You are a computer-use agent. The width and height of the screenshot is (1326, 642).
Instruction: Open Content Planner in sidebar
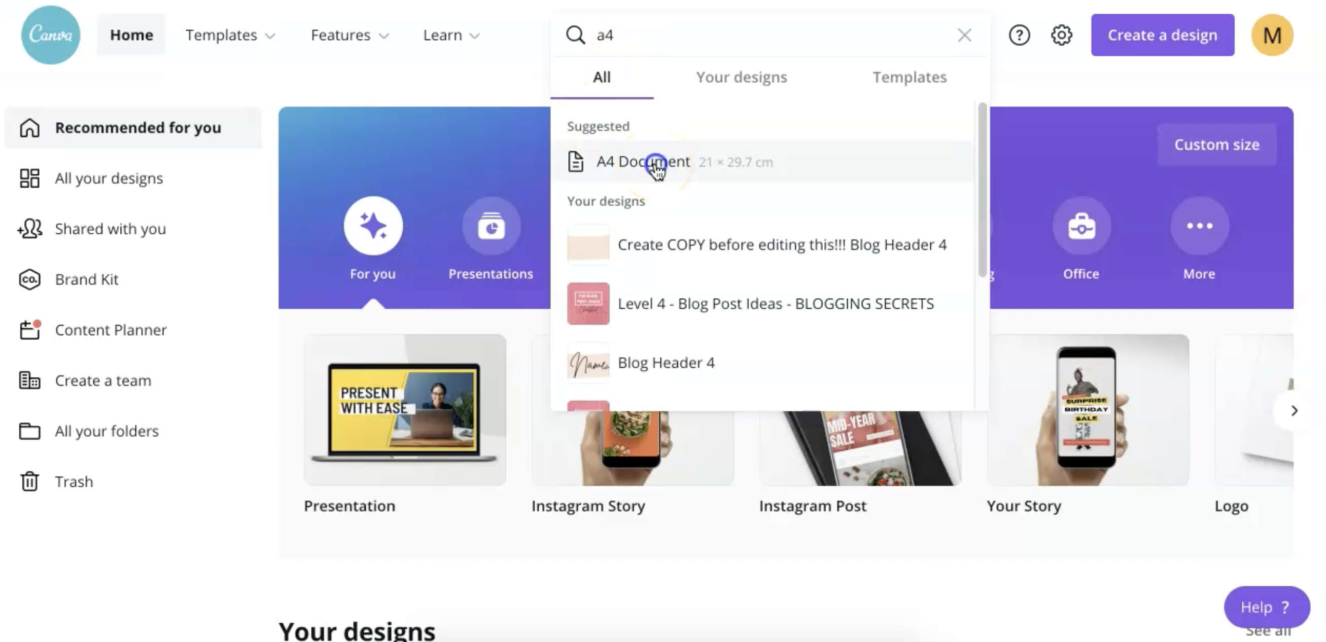pos(133,330)
